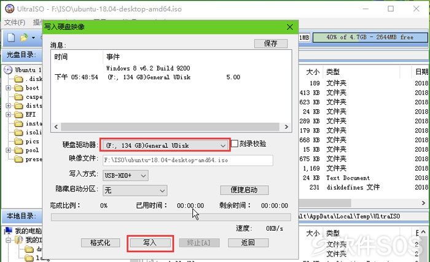Click the 写入 button

(150, 242)
